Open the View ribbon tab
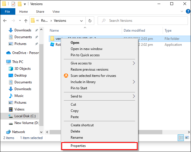Viewport: 191px width, 152px height. coord(56,12)
